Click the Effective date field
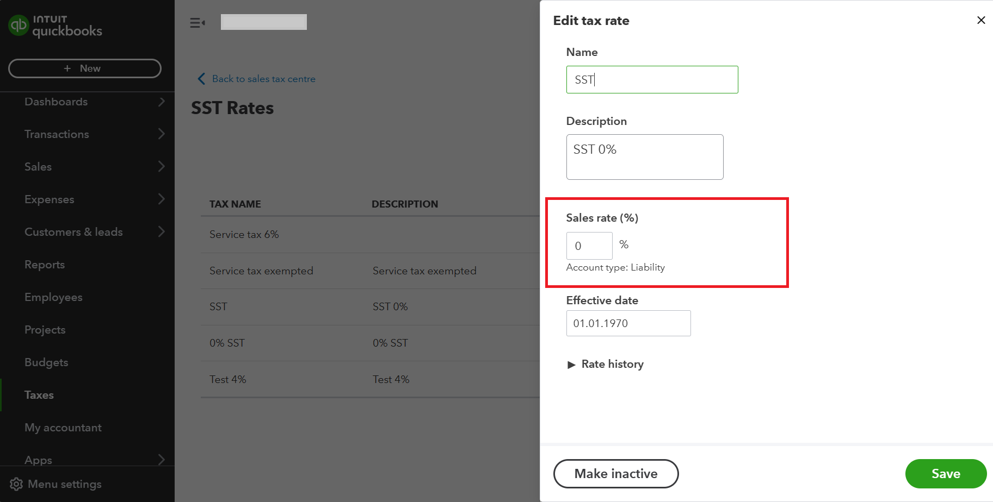Viewport: 993px width, 502px height. [628, 323]
